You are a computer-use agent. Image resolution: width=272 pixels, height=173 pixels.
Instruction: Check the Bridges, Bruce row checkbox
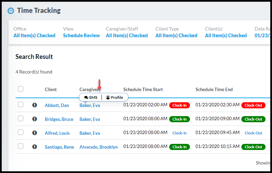21,118
